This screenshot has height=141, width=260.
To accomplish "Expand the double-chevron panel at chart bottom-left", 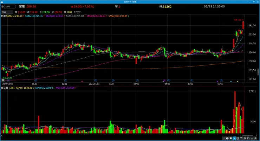I will click(x=3, y=80).
